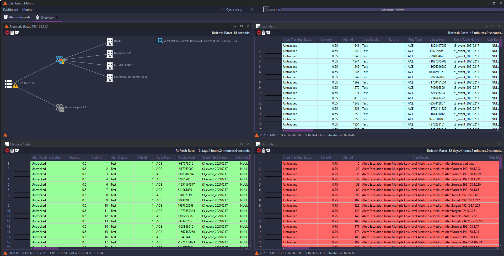
Task: Sort High Alerts by Alert Details header
Action: [x=421, y=158]
